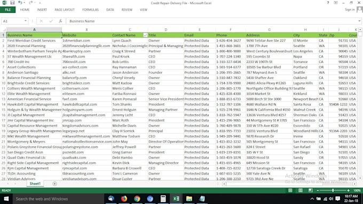Open Firefox from the taskbar
363x204 pixels.
pyautogui.click(x=124, y=199)
